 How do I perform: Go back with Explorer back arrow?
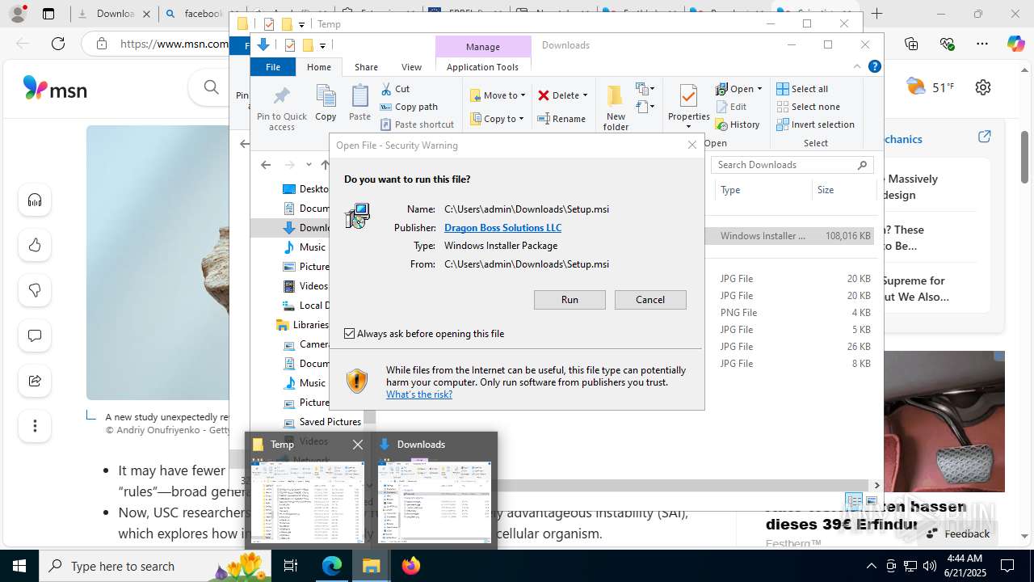click(x=266, y=165)
